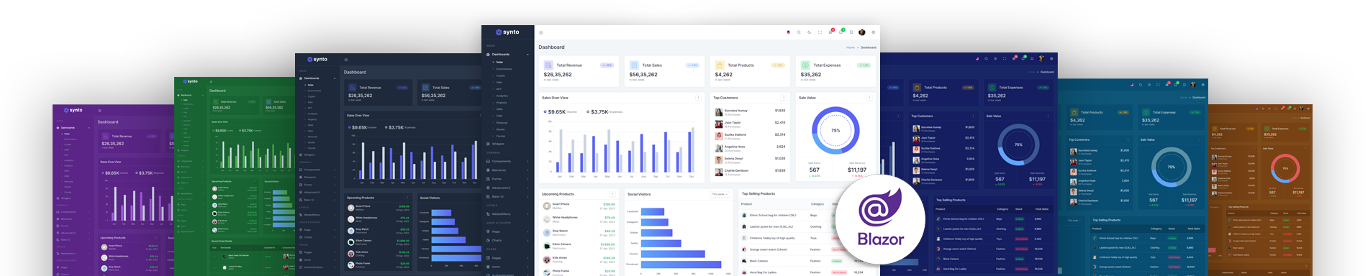Toggle dark mode moon icon in white dashboard
Image resolution: width=1368 pixels, height=276 pixels.
tap(810, 32)
